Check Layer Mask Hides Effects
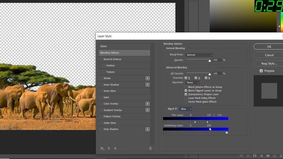 coord(186,98)
